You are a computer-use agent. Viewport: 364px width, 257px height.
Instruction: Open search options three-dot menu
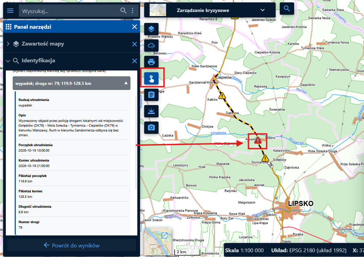tap(133, 10)
